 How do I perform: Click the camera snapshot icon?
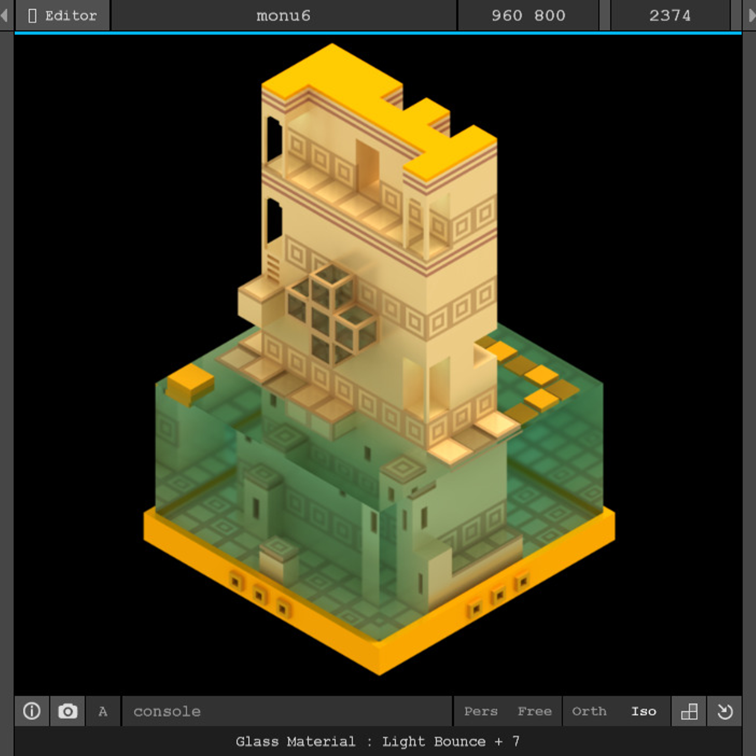(68, 711)
